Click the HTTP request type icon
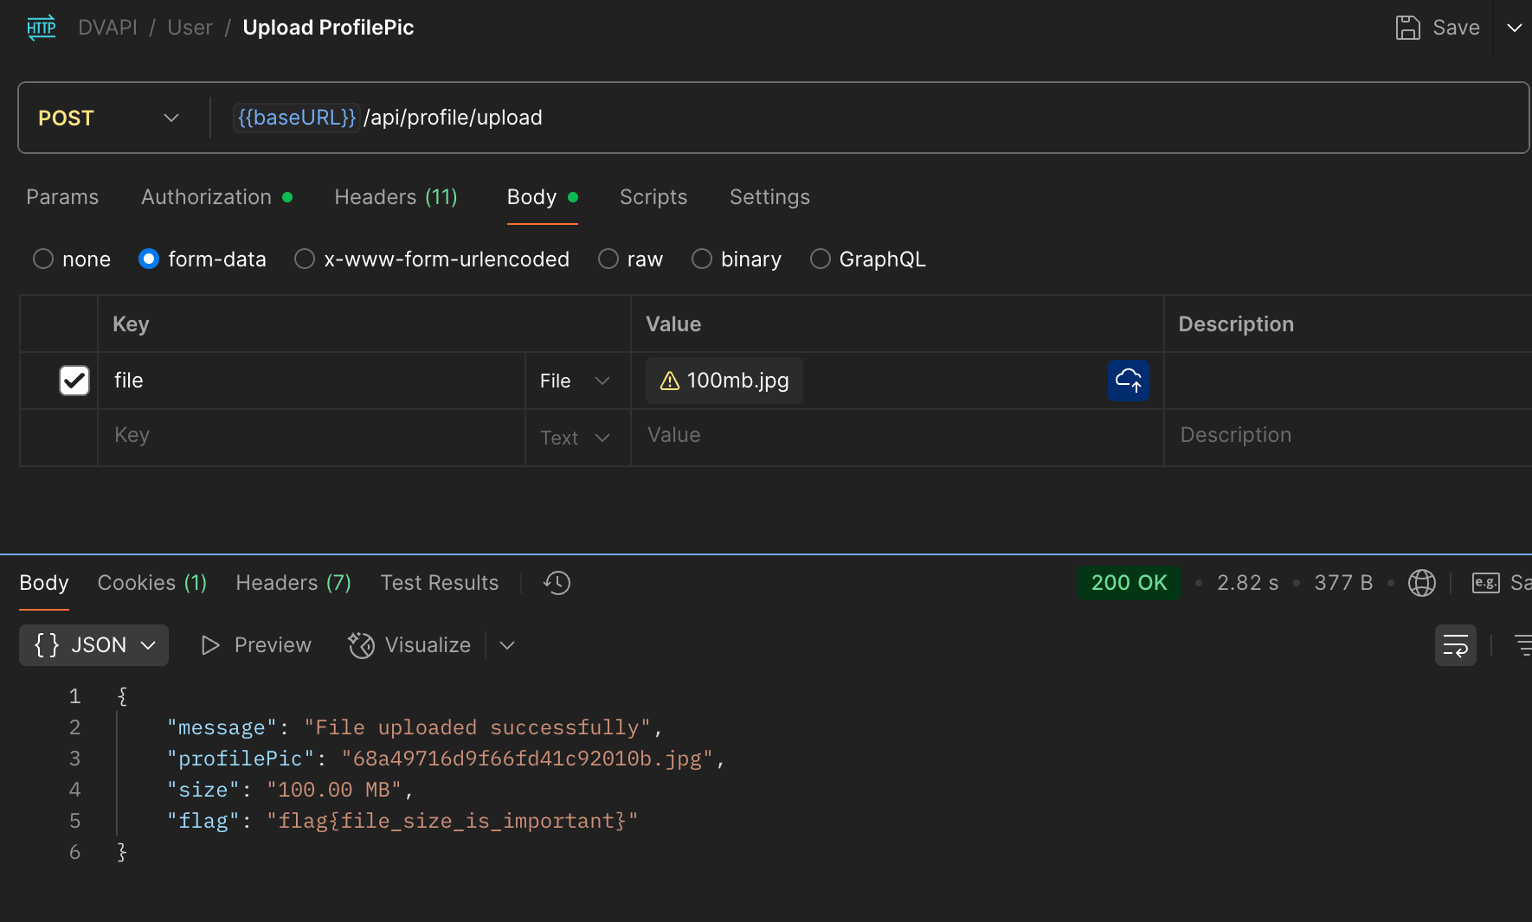Image resolution: width=1532 pixels, height=922 pixels. [x=41, y=28]
